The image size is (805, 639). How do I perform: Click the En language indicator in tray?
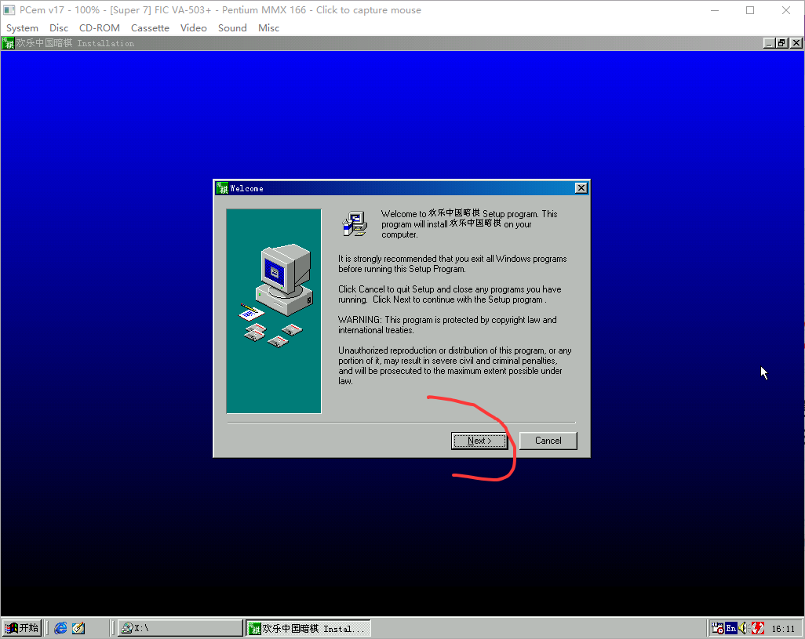tap(730, 628)
